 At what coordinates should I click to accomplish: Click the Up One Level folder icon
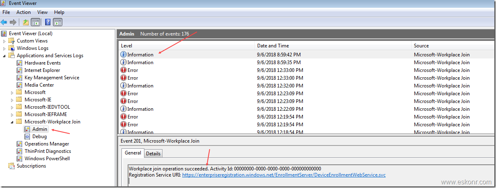26,22
